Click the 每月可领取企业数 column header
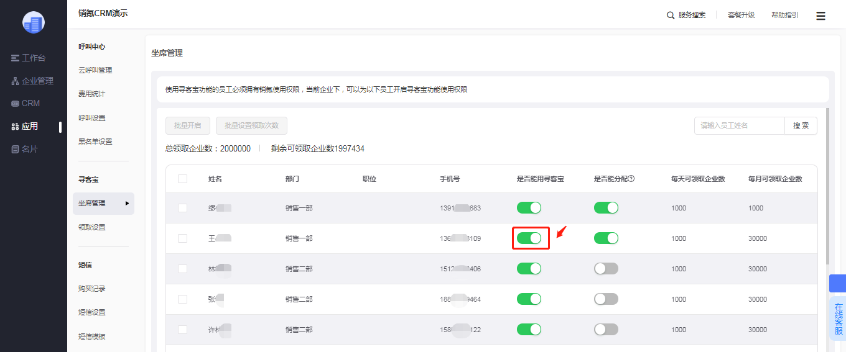The height and width of the screenshot is (352, 846). point(775,179)
